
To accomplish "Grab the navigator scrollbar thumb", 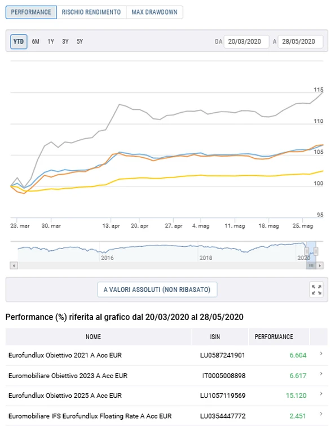I will click(x=311, y=265).
